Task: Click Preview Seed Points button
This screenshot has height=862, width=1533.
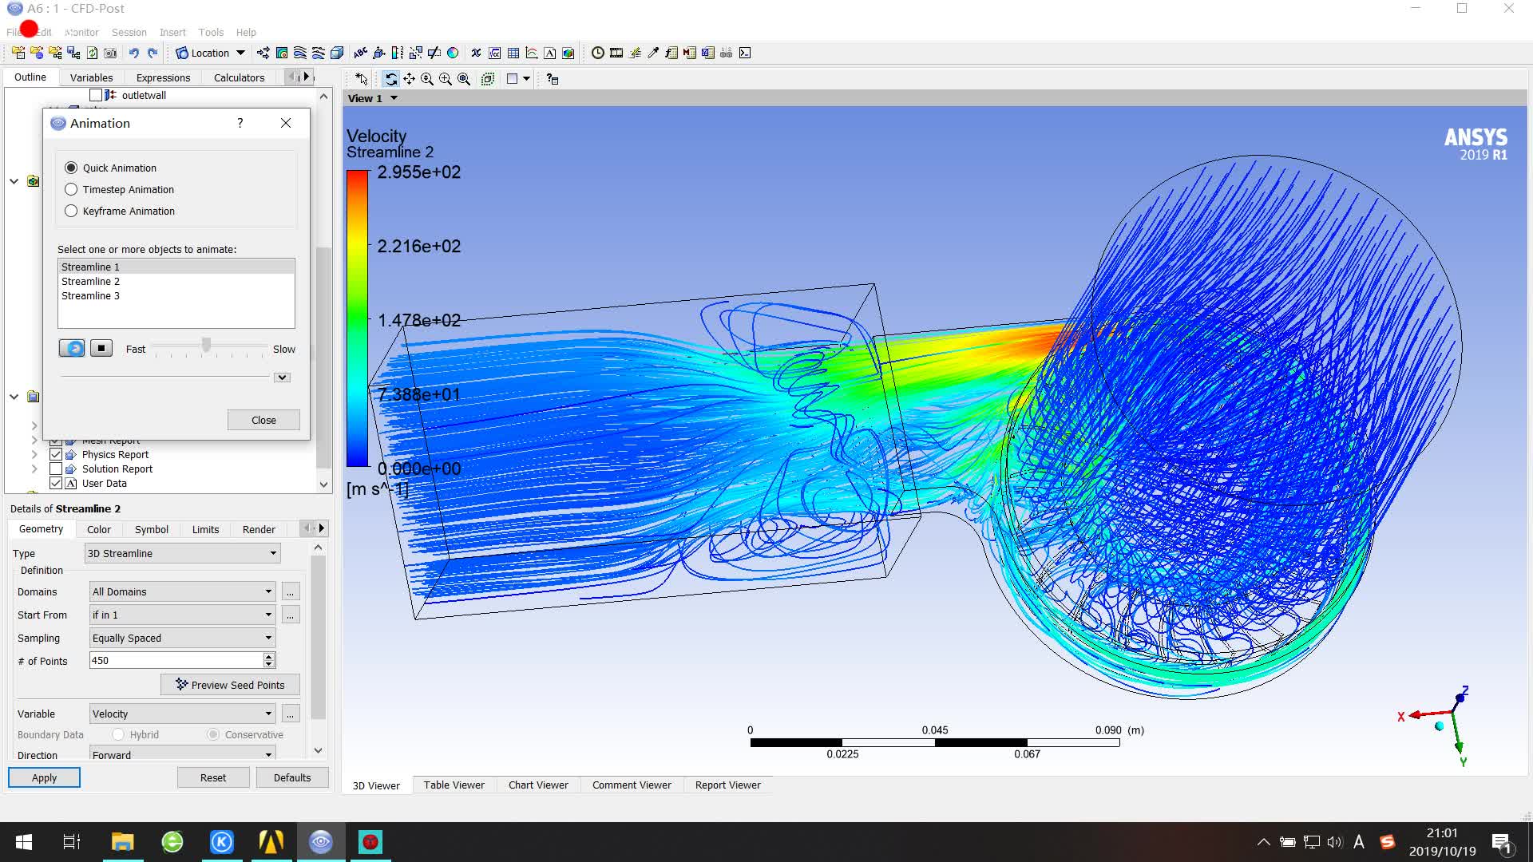Action: (230, 685)
